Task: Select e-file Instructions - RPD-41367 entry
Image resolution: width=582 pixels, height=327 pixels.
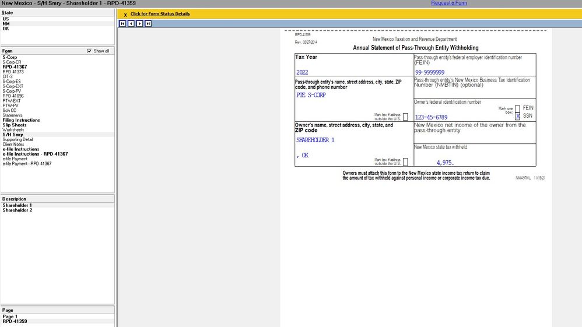Action: pos(35,154)
